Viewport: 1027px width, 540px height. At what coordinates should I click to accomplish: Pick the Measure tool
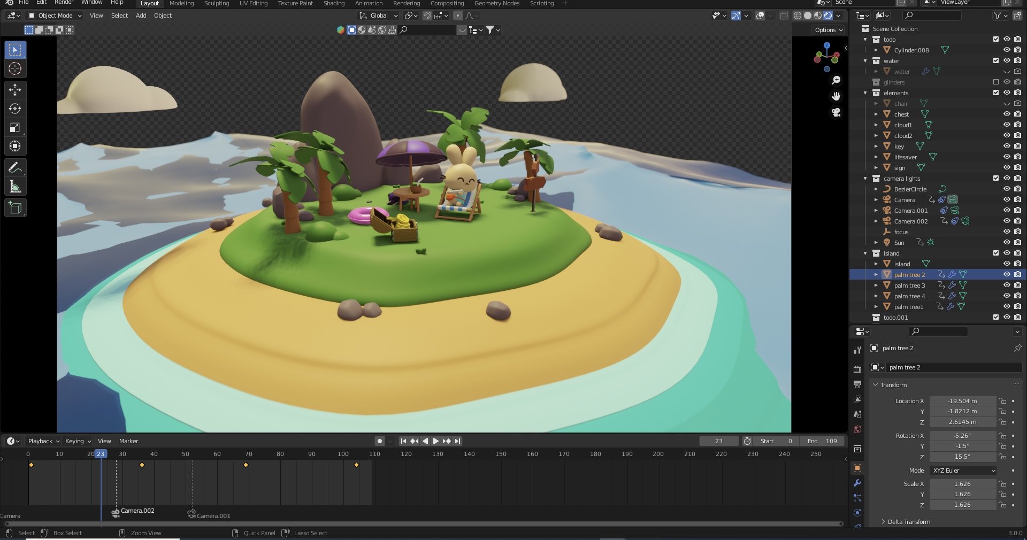click(x=15, y=187)
